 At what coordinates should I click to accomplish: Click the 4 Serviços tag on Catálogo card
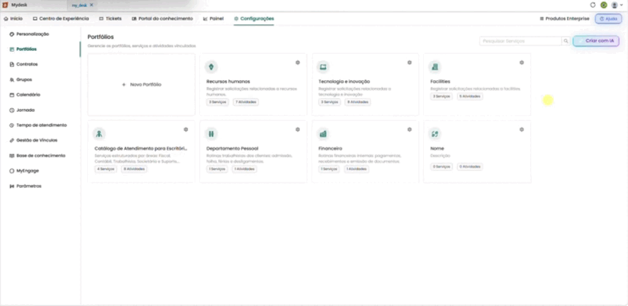coord(106,169)
